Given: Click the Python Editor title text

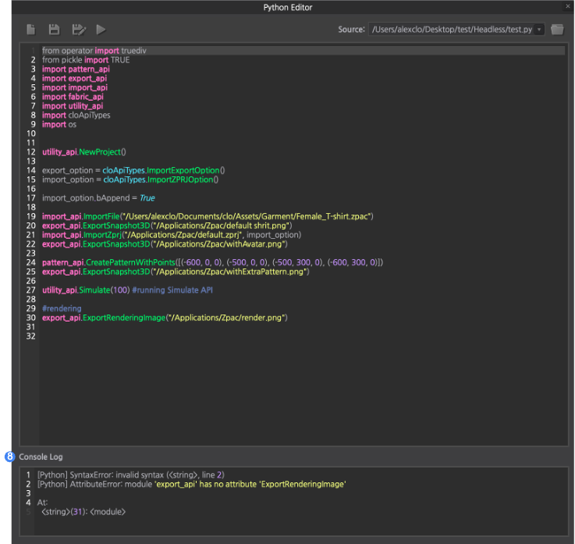Looking at the screenshot, I should click(287, 7).
